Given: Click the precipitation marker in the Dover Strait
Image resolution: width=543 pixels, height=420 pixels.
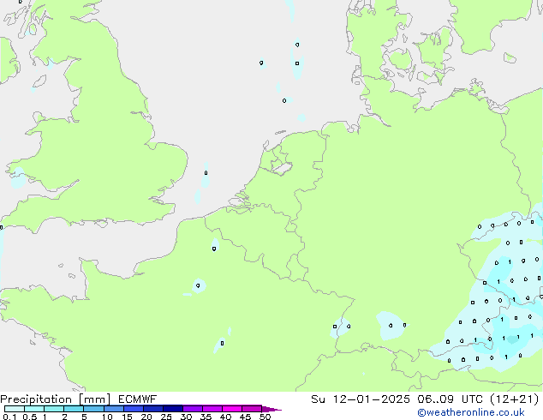Looking at the screenshot, I should click(206, 174).
